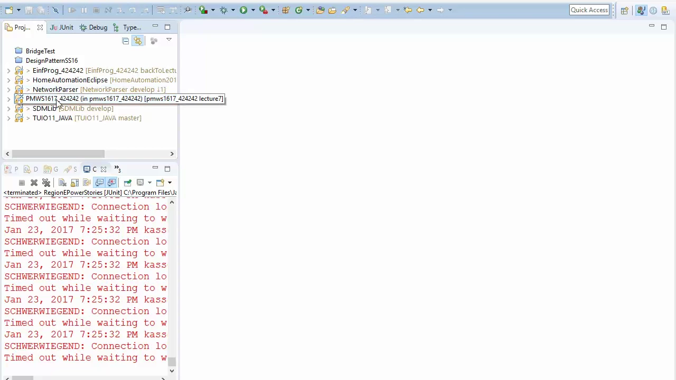Toggle Show Console on Standard Error
The width and height of the screenshot is (676, 380).
(111, 183)
